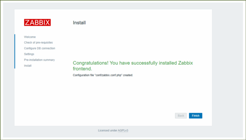This screenshot has width=246, height=140.
Task: Click the blue step progress bar beside sidebar
Action: (15, 51)
